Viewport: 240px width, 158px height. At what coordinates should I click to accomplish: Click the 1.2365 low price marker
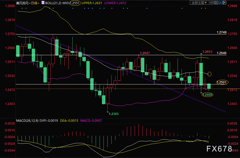113,114
